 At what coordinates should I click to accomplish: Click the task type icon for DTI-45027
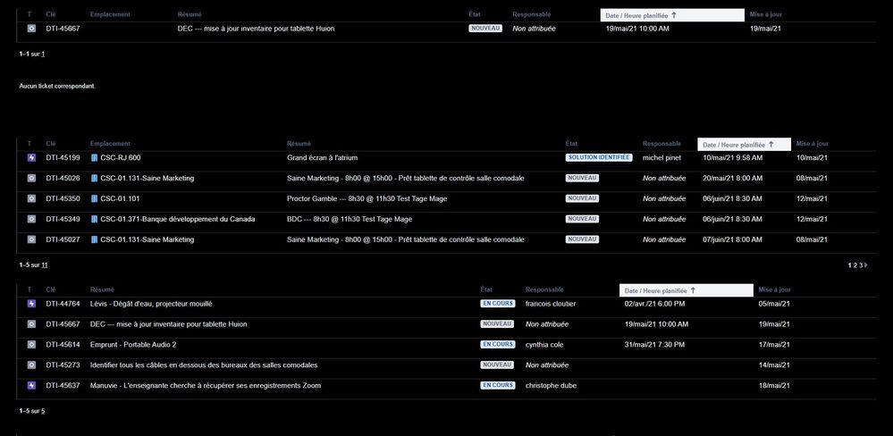click(x=31, y=239)
